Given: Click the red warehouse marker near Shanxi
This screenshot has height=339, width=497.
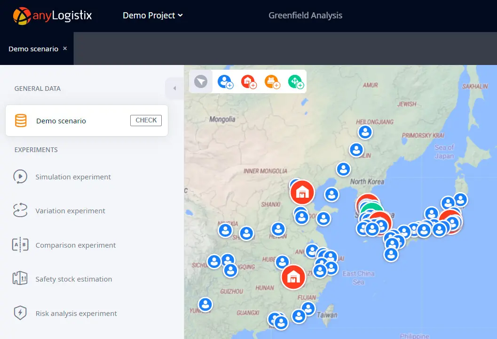Looking at the screenshot, I should [302, 192].
